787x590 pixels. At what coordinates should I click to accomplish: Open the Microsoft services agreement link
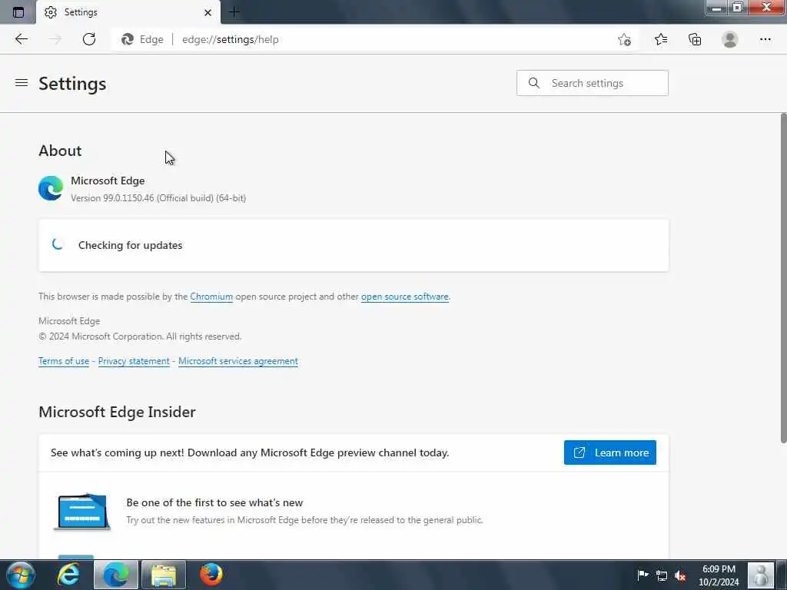point(238,361)
